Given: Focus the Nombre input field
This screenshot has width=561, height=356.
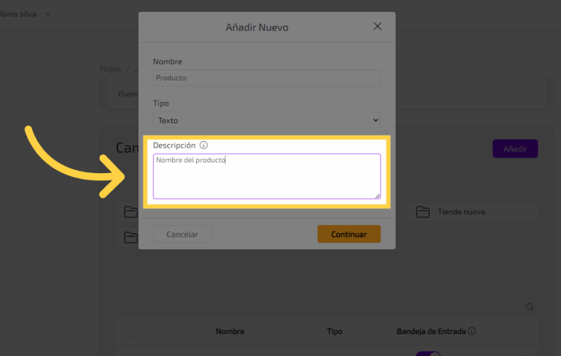Looking at the screenshot, I should point(267,78).
